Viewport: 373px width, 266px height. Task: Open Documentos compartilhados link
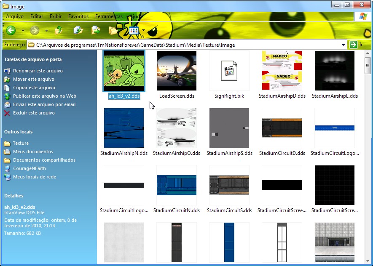[44, 160]
